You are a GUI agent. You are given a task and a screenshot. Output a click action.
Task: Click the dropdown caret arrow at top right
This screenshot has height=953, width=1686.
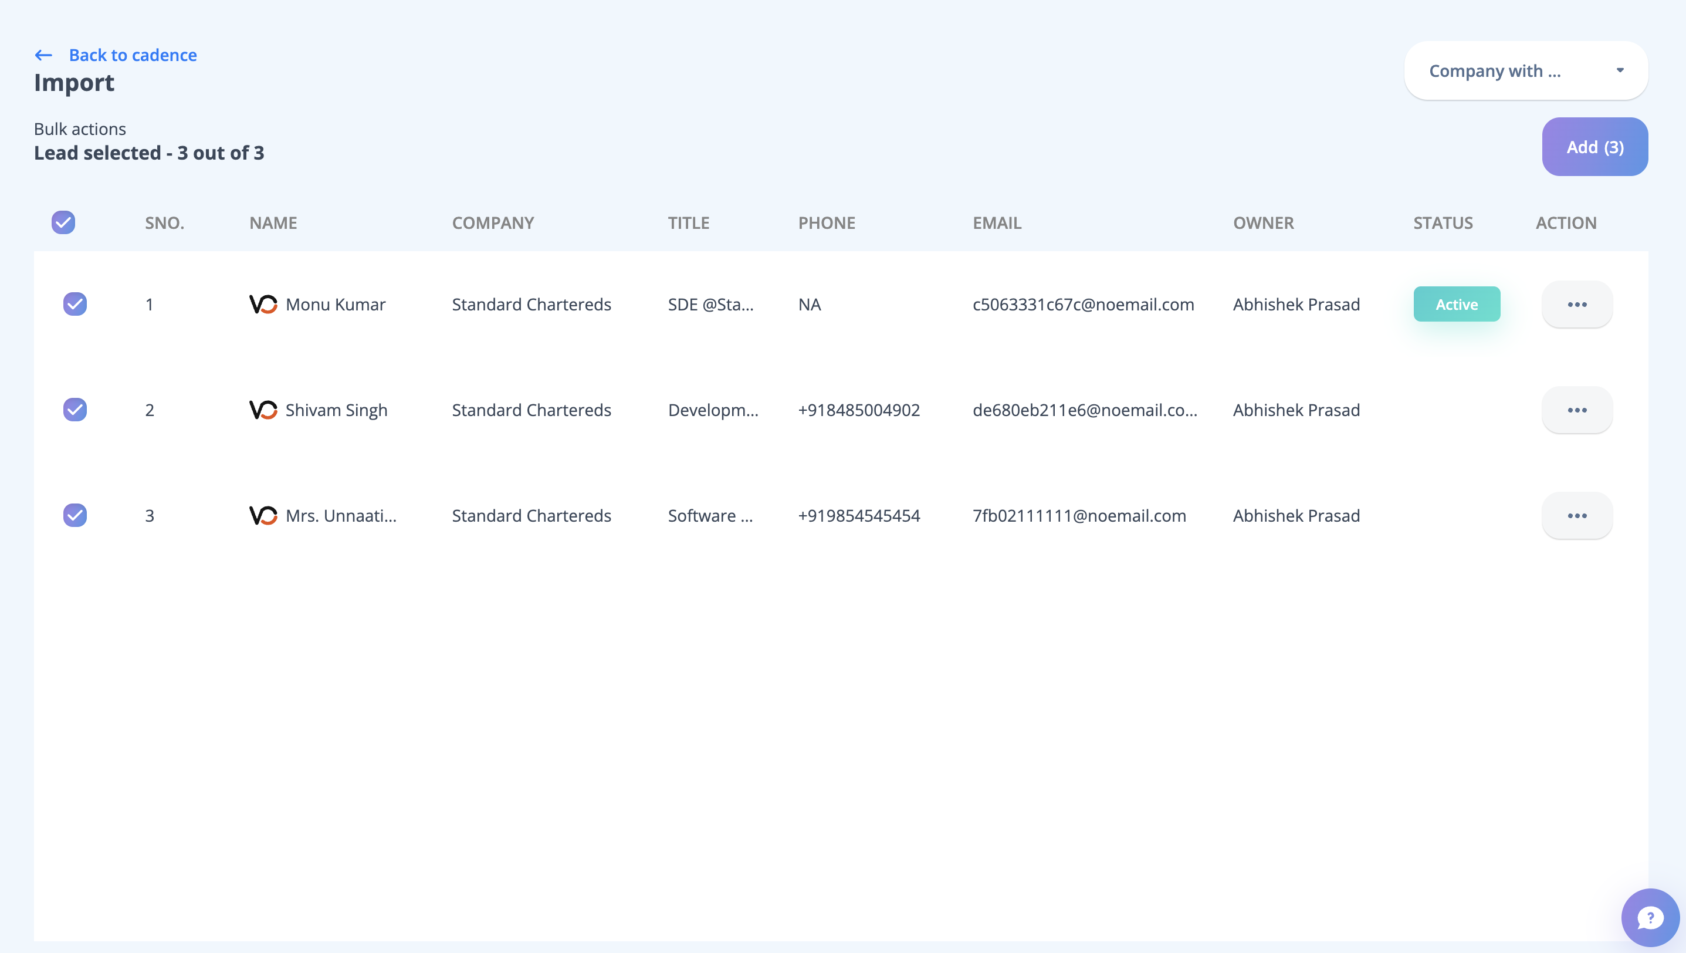coord(1620,70)
